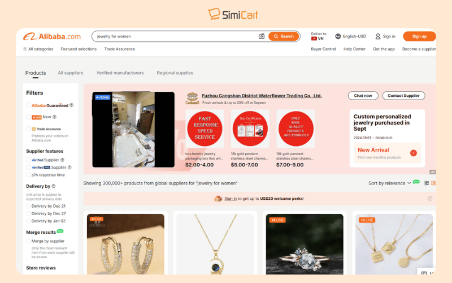452x283 pixels.
Task: Open the All categories menu
Action: pos(38,49)
